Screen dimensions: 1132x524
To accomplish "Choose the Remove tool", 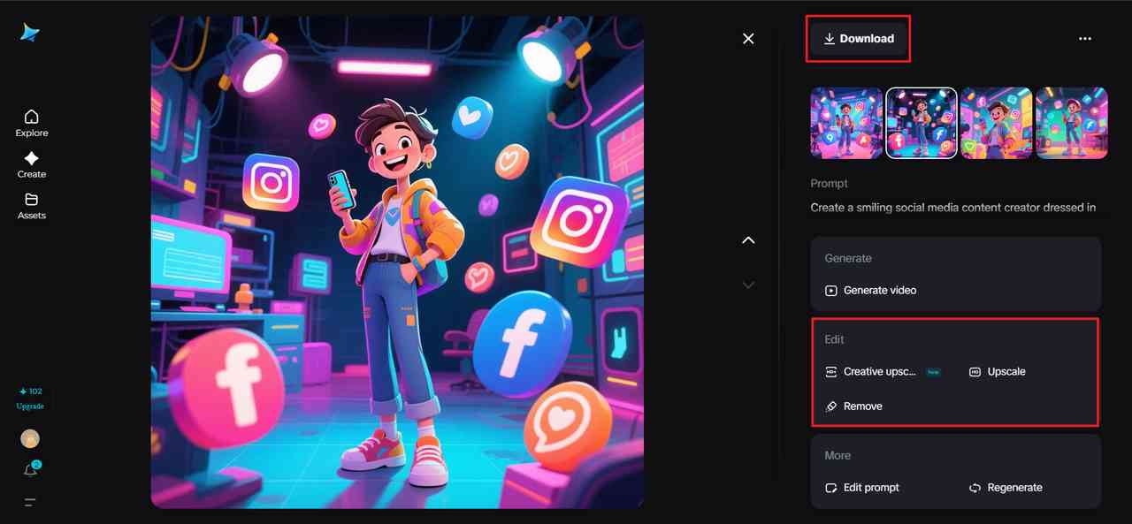I will pyautogui.click(x=853, y=406).
